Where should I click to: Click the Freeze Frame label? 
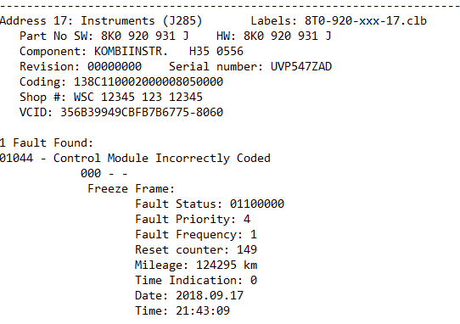[x=132, y=188]
